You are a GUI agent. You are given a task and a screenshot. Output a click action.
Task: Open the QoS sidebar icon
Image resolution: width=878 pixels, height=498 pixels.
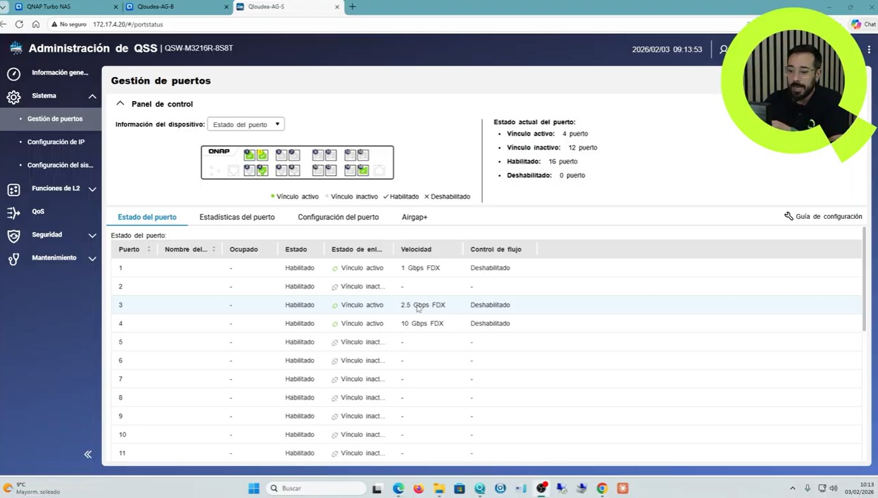pos(13,213)
